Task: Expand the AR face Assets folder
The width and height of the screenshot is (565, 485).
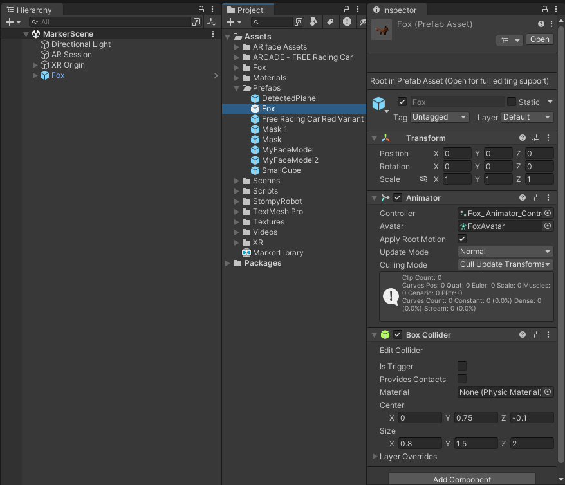Action: [236, 47]
